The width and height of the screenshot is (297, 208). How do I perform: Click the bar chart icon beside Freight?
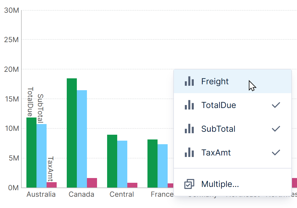189,81
